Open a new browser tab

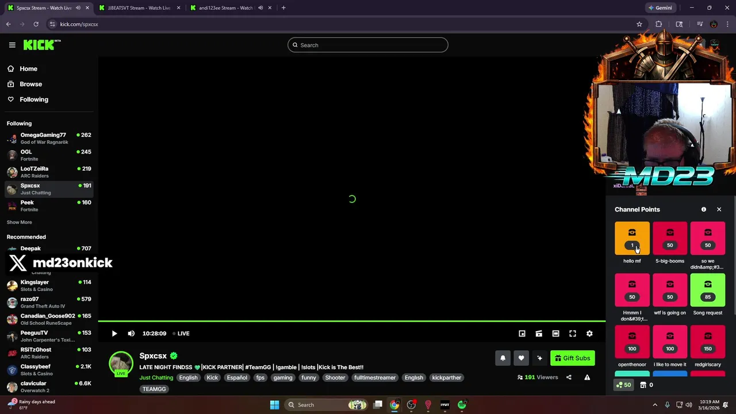tap(283, 8)
